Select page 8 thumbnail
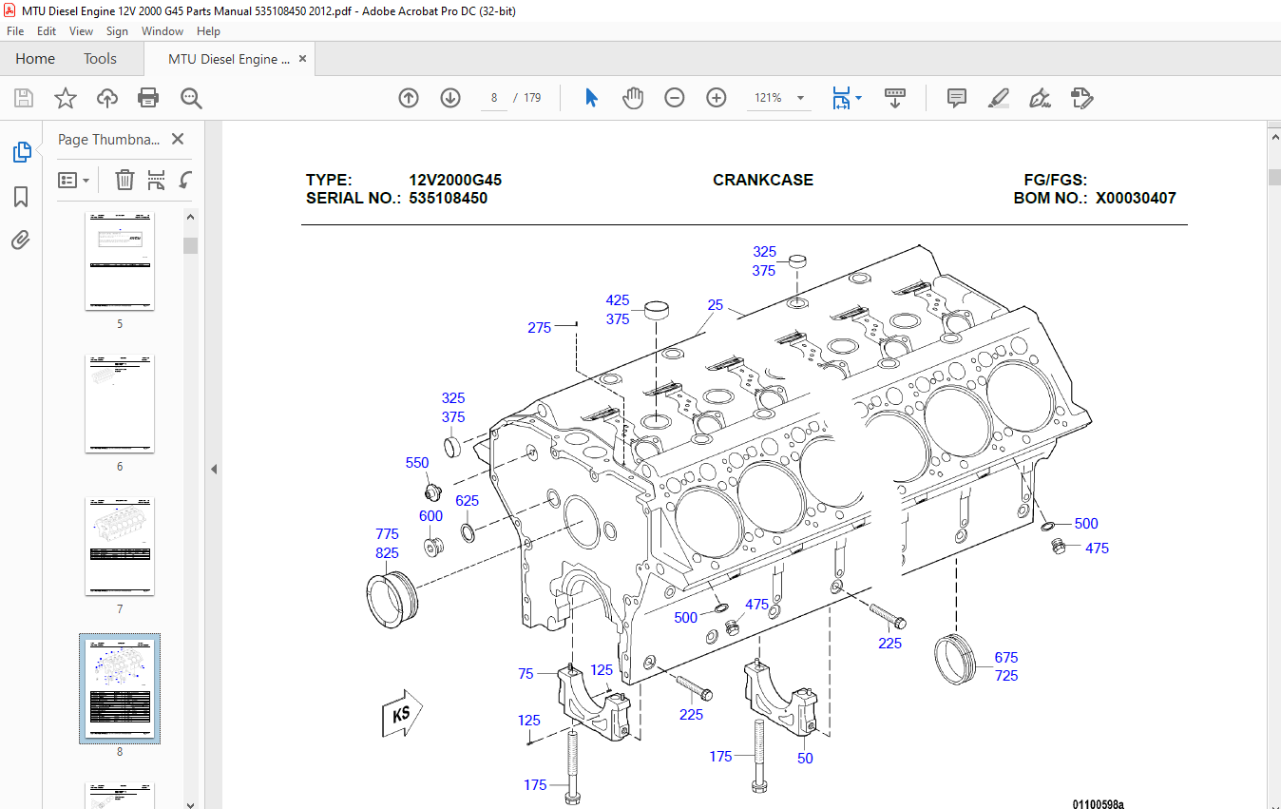1281x809 pixels. [x=120, y=688]
